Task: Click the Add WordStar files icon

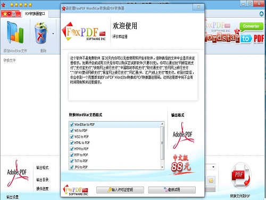Action: pyautogui.click(x=15, y=33)
